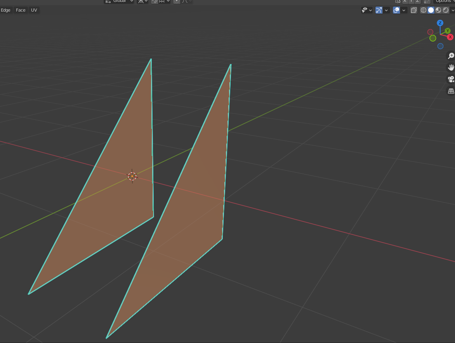Click the Z axis on the navigation gizmo
The height and width of the screenshot is (343, 455).
point(440,23)
